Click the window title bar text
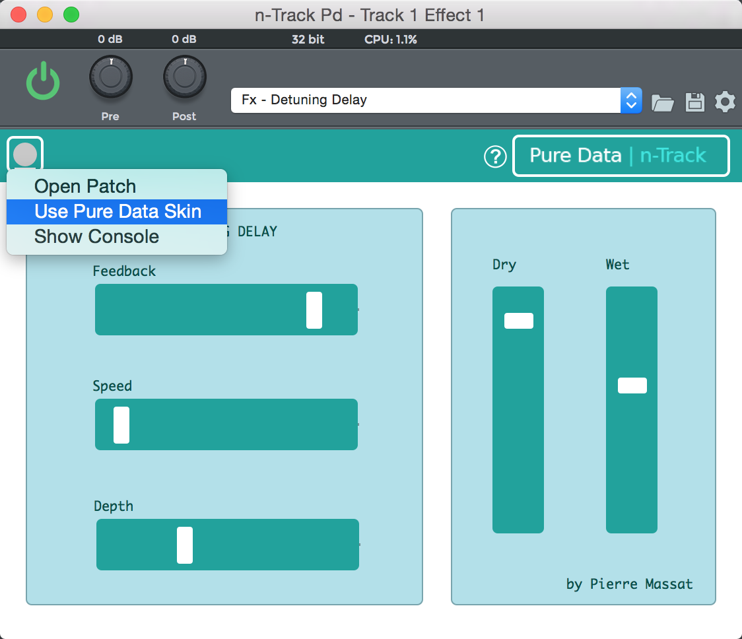 (370, 15)
